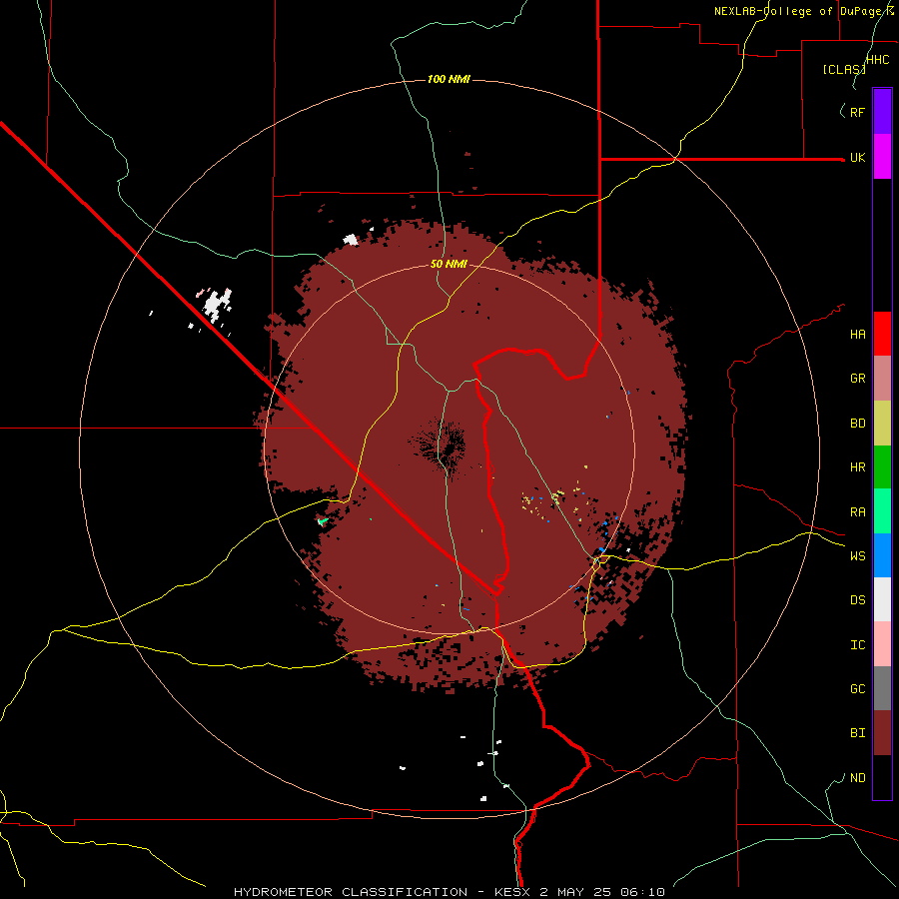Click the BI legend label

(x=857, y=733)
